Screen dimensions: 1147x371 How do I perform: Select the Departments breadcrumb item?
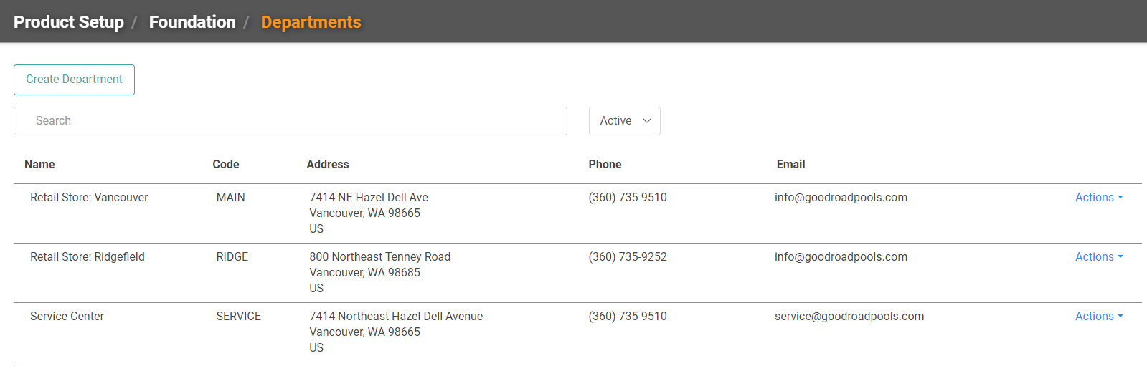(311, 22)
